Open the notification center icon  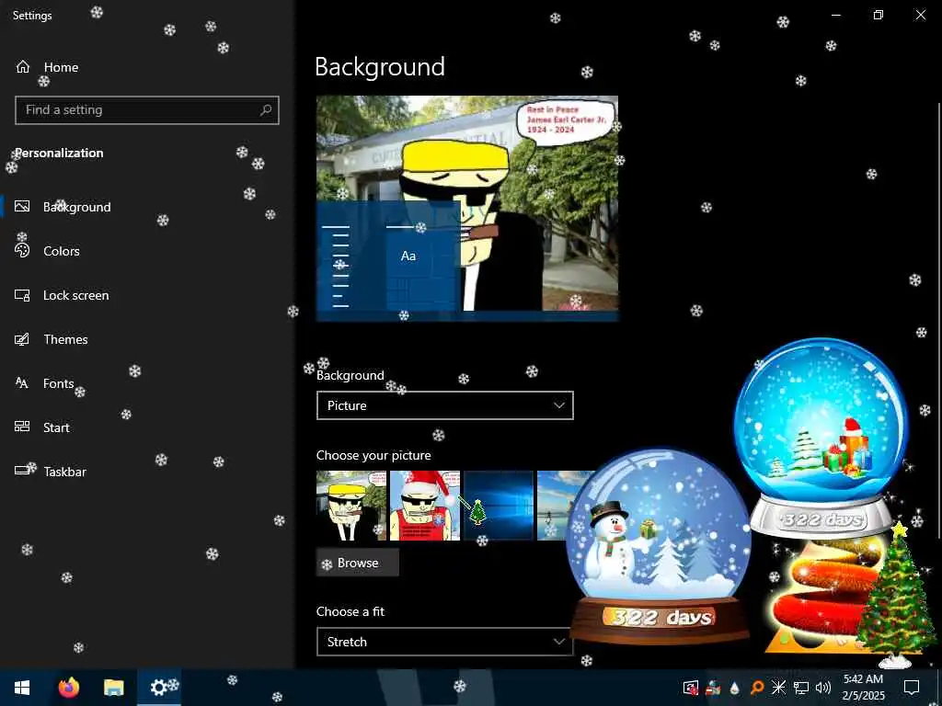tap(912, 688)
